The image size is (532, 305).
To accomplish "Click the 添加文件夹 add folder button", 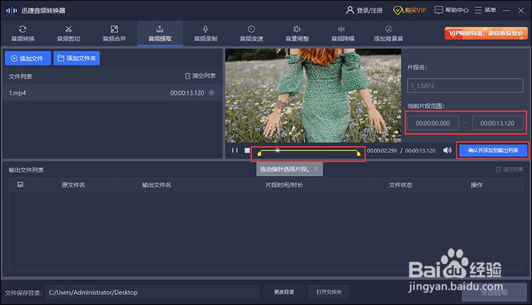I will 77,58.
